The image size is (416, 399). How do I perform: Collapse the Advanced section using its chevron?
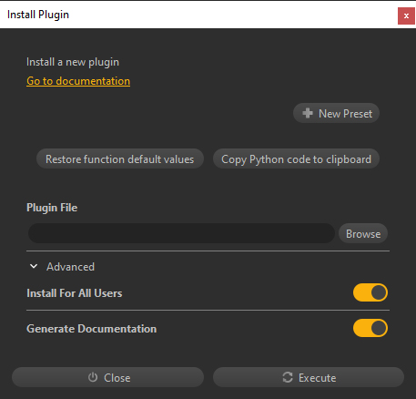point(34,266)
